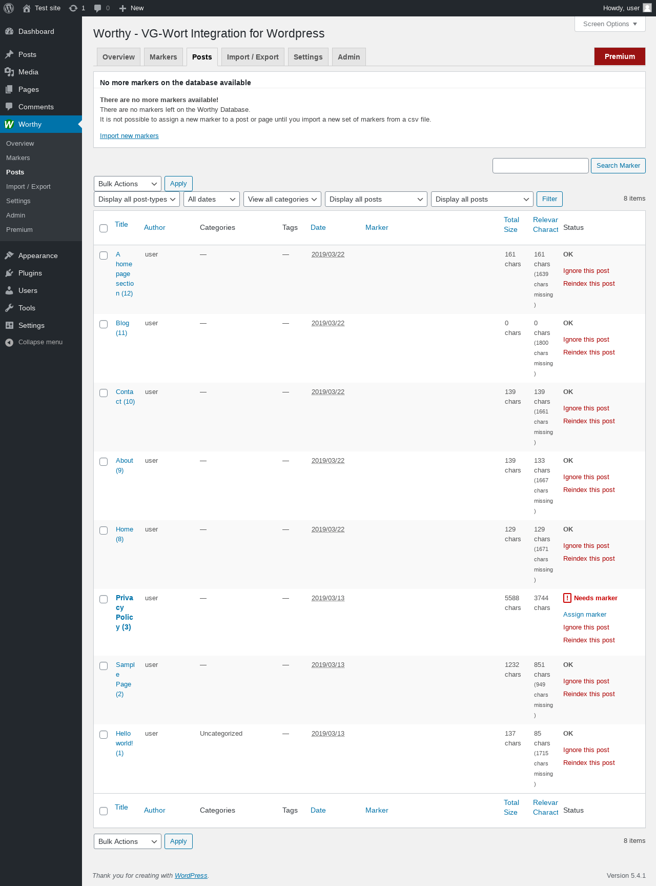Focus the marker search input field

point(540,166)
